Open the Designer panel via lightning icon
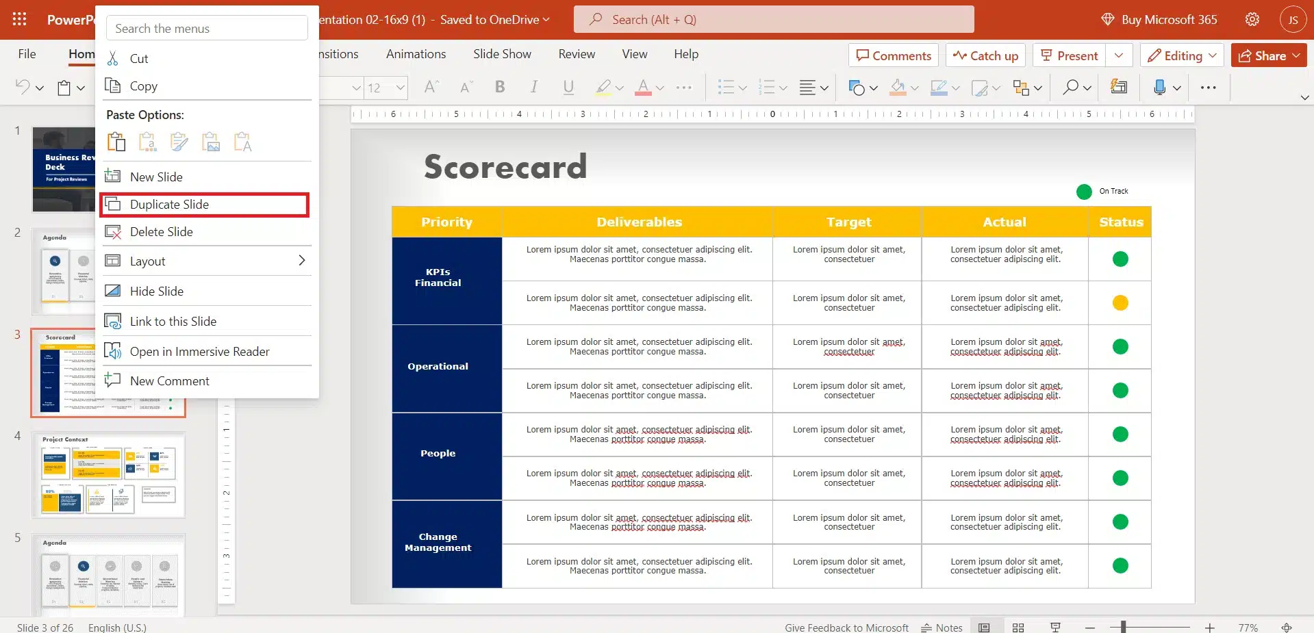The image size is (1314, 633). point(1118,87)
